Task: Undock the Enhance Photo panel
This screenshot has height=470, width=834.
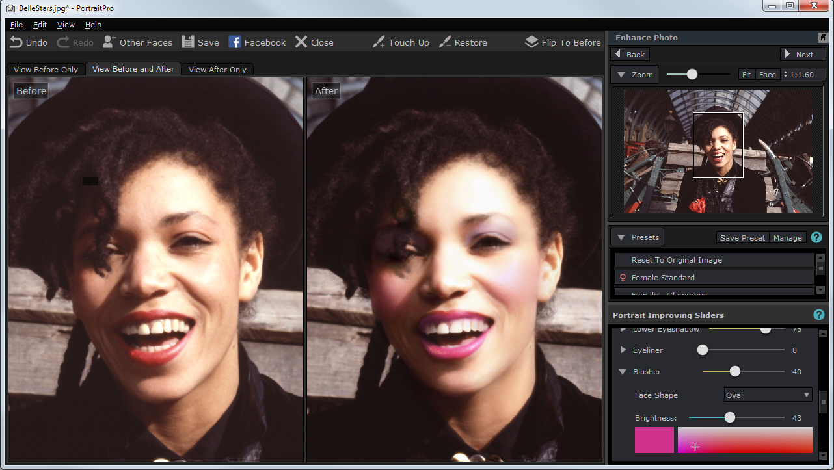Action: pyautogui.click(x=823, y=38)
